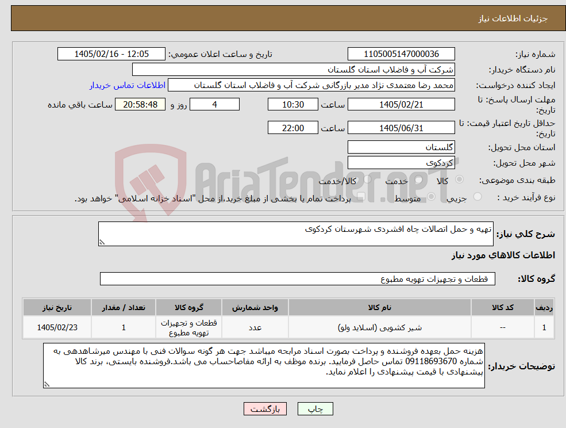The image size is (566, 428).
Task: Click the item group cell in row 1
Action: click(189, 327)
